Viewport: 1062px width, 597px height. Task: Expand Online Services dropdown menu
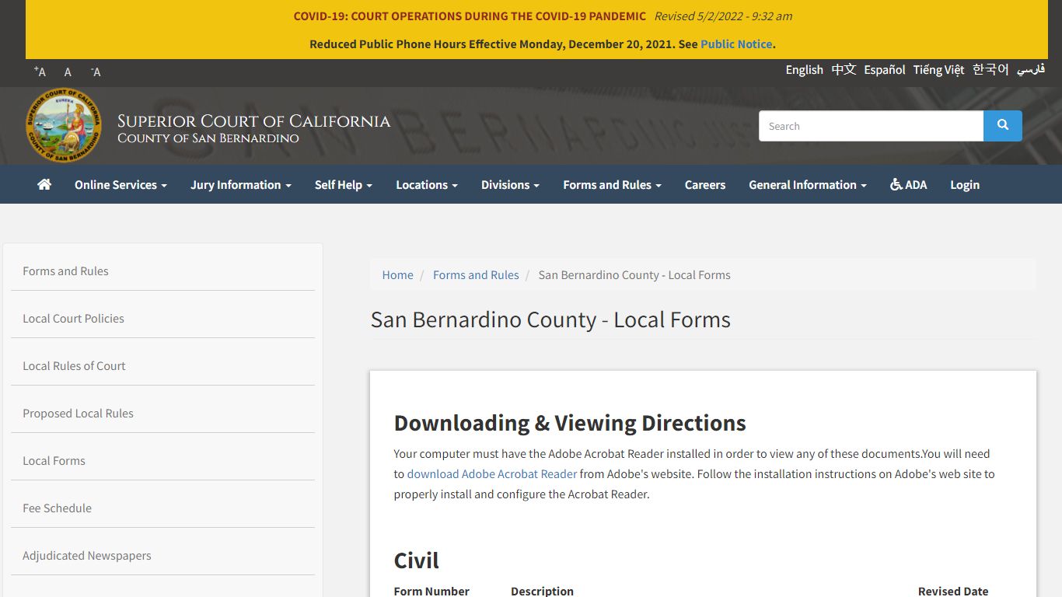pyautogui.click(x=121, y=184)
